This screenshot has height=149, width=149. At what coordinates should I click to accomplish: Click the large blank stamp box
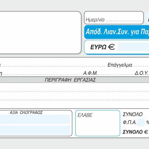[40, 33]
